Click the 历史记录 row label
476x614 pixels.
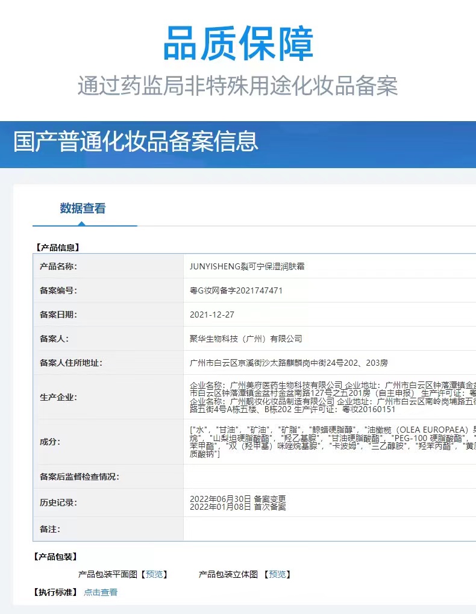pyautogui.click(x=58, y=503)
